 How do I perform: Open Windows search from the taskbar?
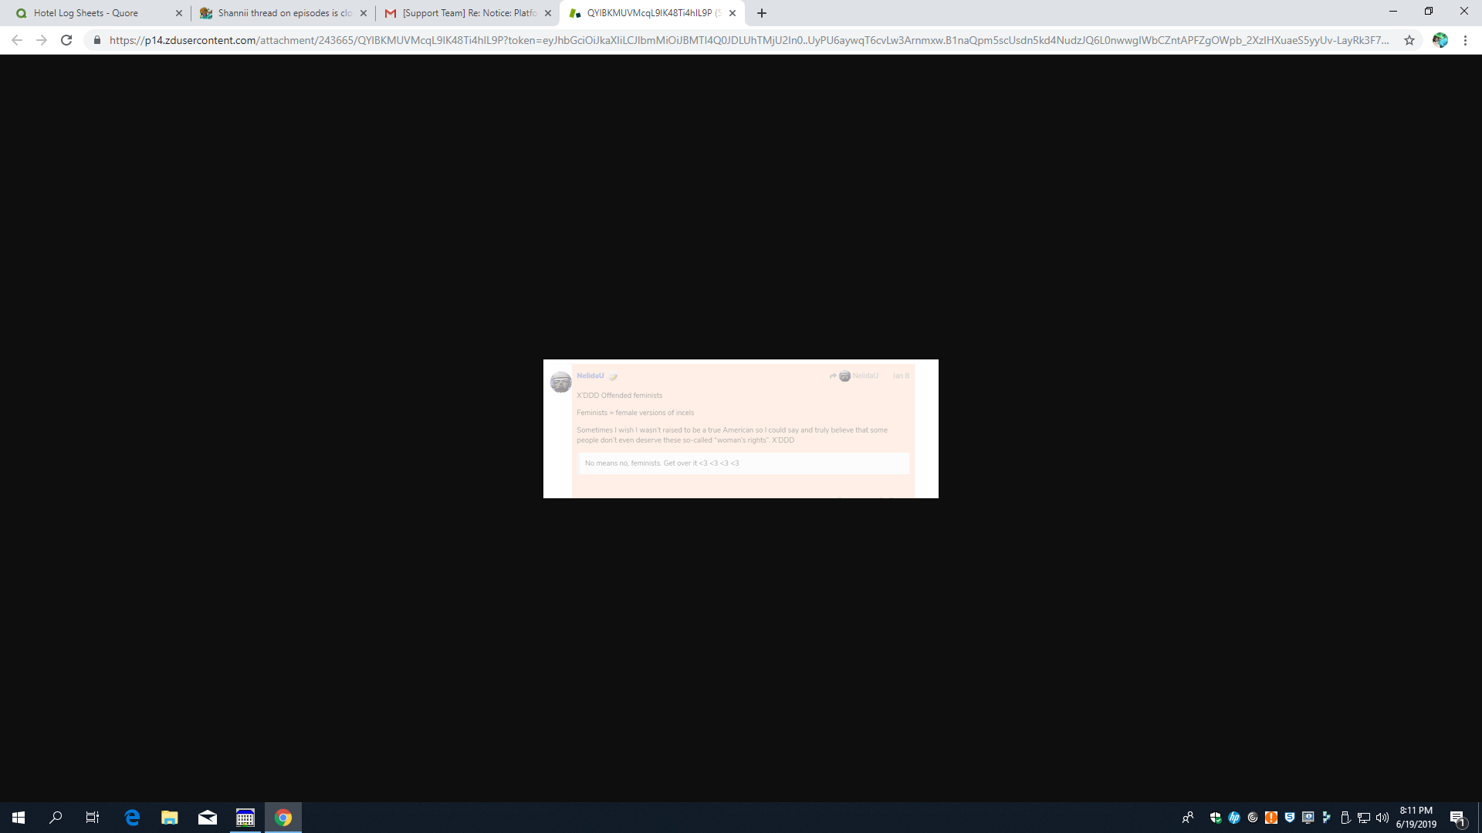[56, 818]
